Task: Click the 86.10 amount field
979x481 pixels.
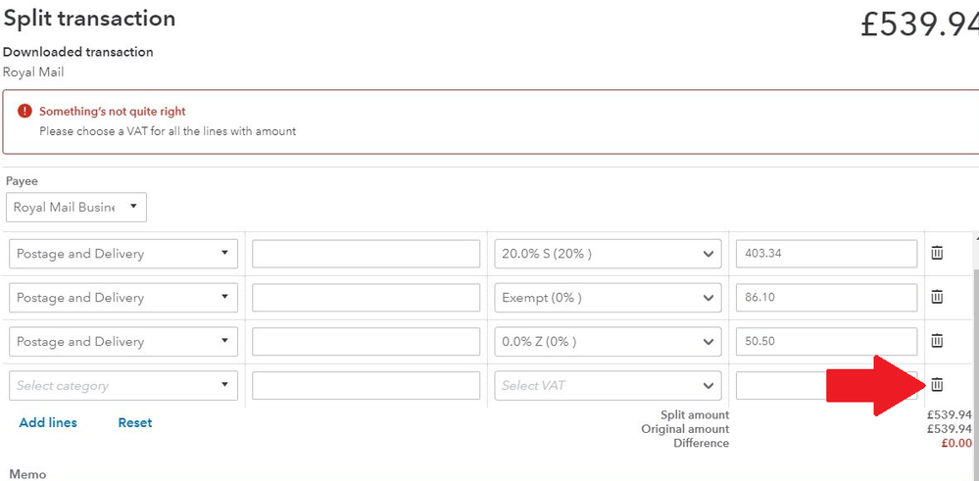Action: pyautogui.click(x=825, y=298)
